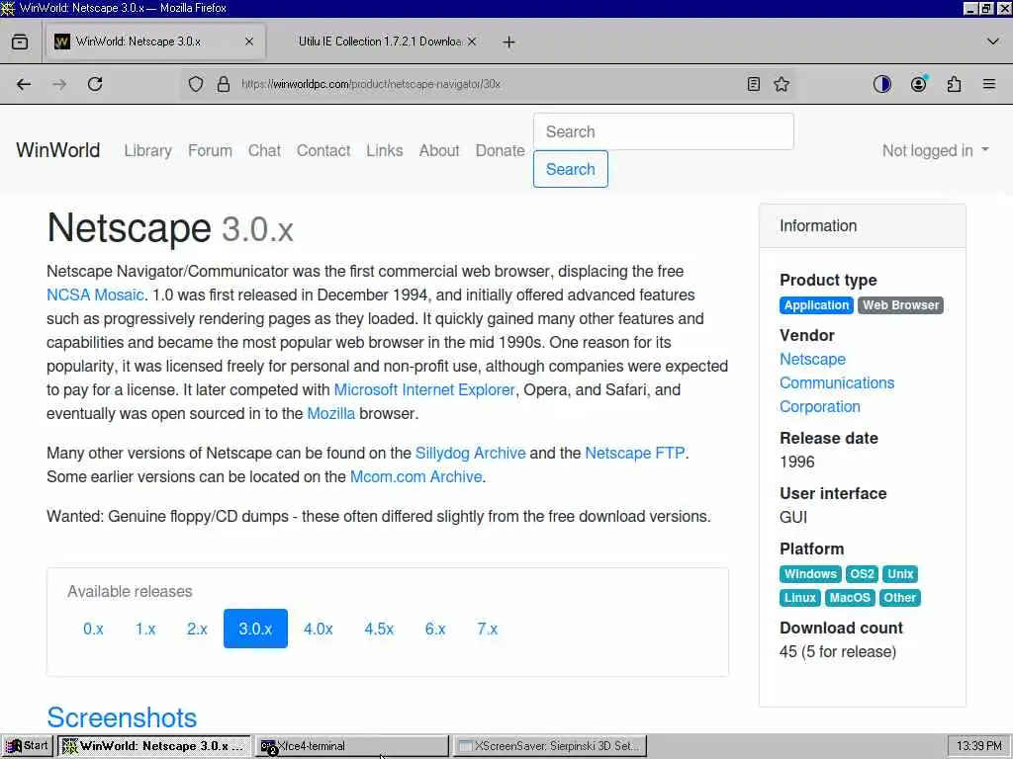Open the dark mode extension icon
Screen dimensions: 1013x759
[x=881, y=84]
